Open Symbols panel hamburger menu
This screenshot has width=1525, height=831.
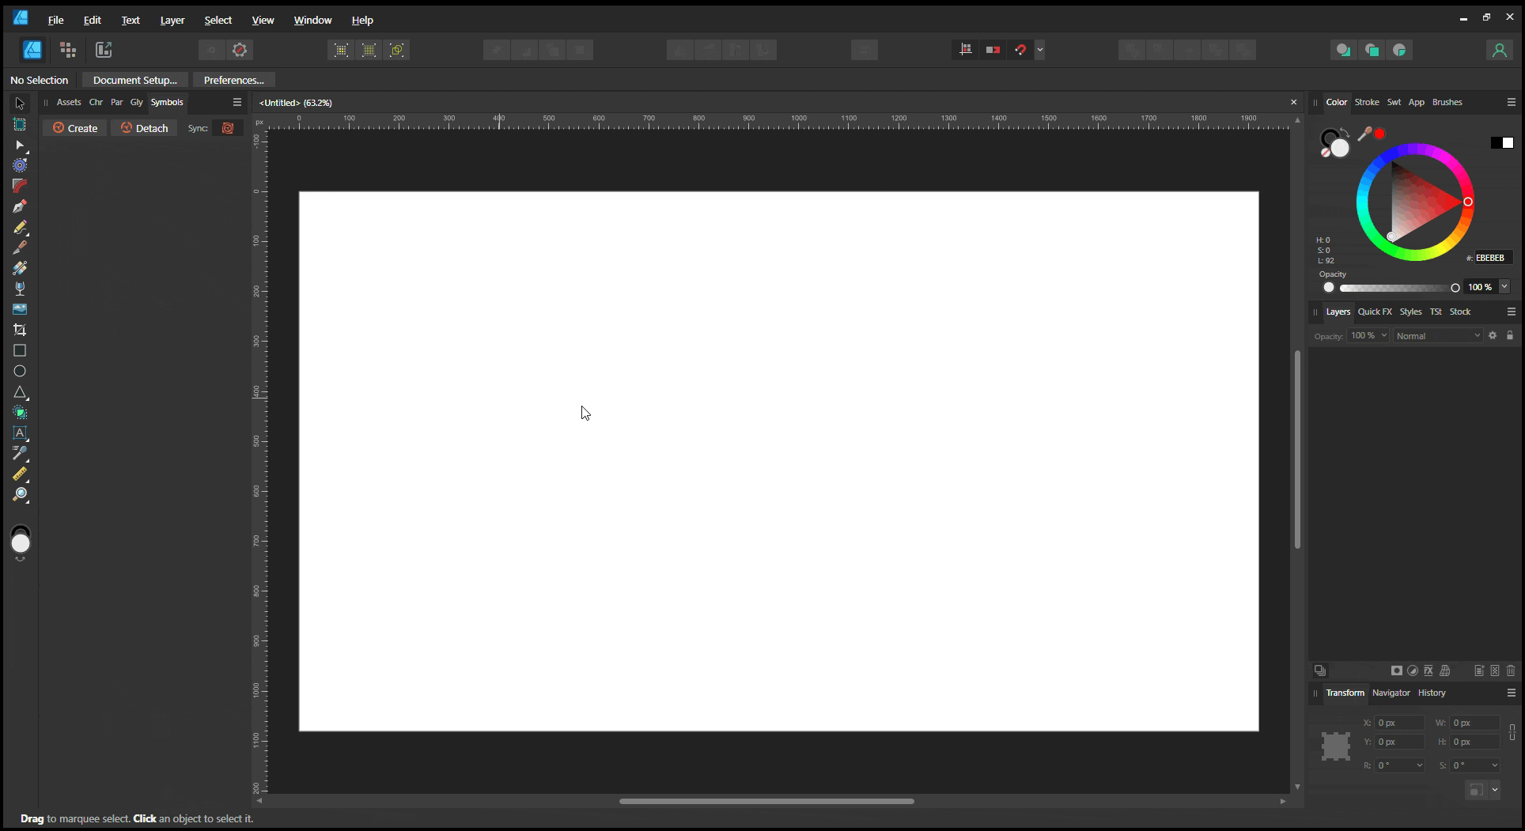237,102
